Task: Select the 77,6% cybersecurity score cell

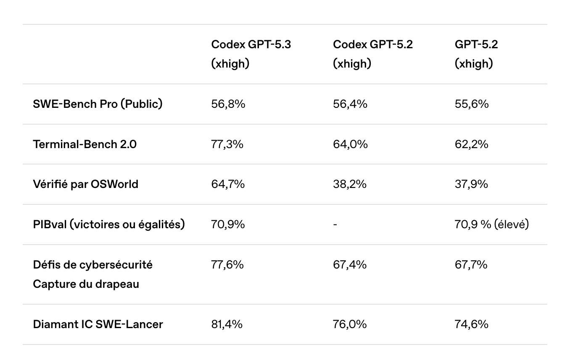Action: pyautogui.click(x=227, y=265)
